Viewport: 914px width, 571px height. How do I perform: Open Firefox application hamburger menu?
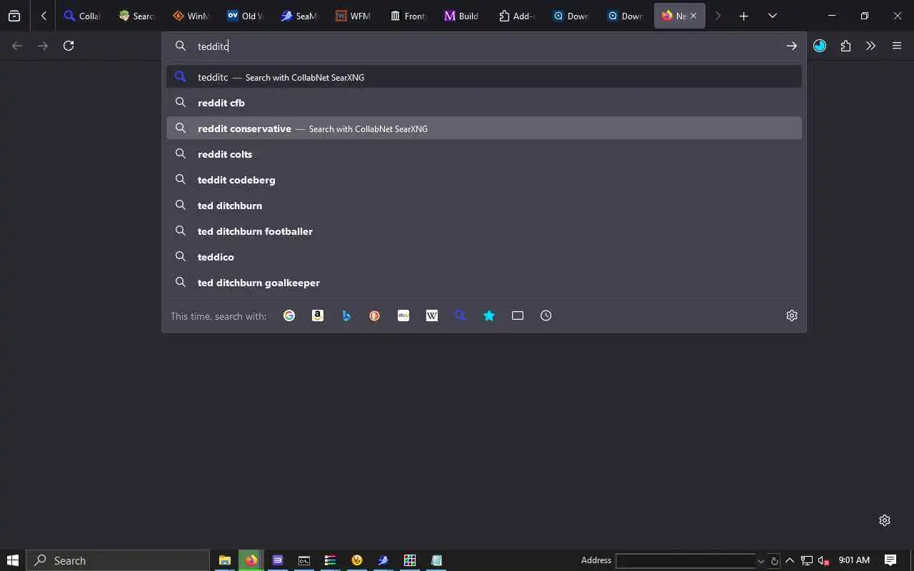pos(897,46)
